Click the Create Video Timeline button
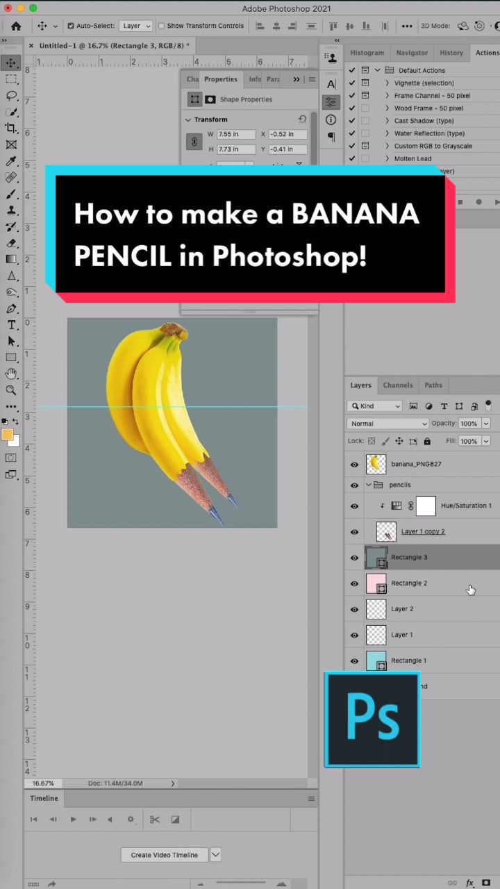The height and width of the screenshot is (889, 500). (x=165, y=855)
